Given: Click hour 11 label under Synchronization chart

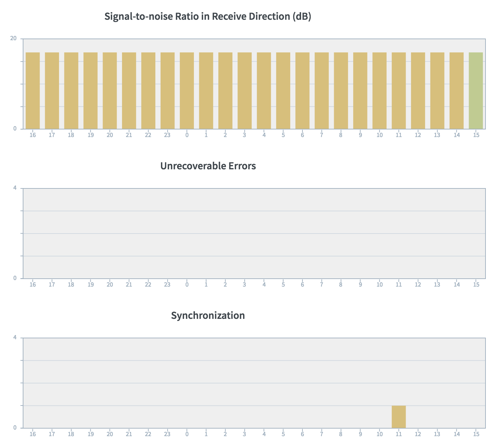Looking at the screenshot, I should (x=399, y=434).
